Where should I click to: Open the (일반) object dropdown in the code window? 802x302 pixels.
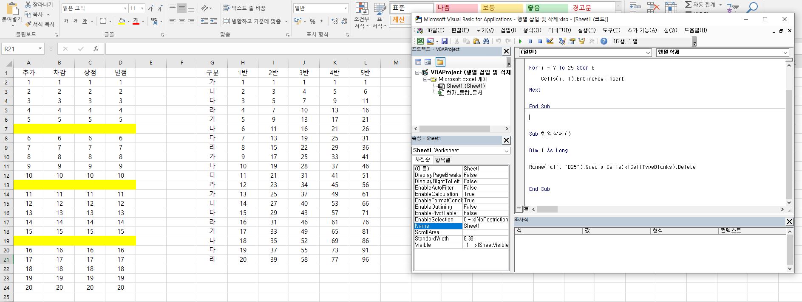pos(648,52)
